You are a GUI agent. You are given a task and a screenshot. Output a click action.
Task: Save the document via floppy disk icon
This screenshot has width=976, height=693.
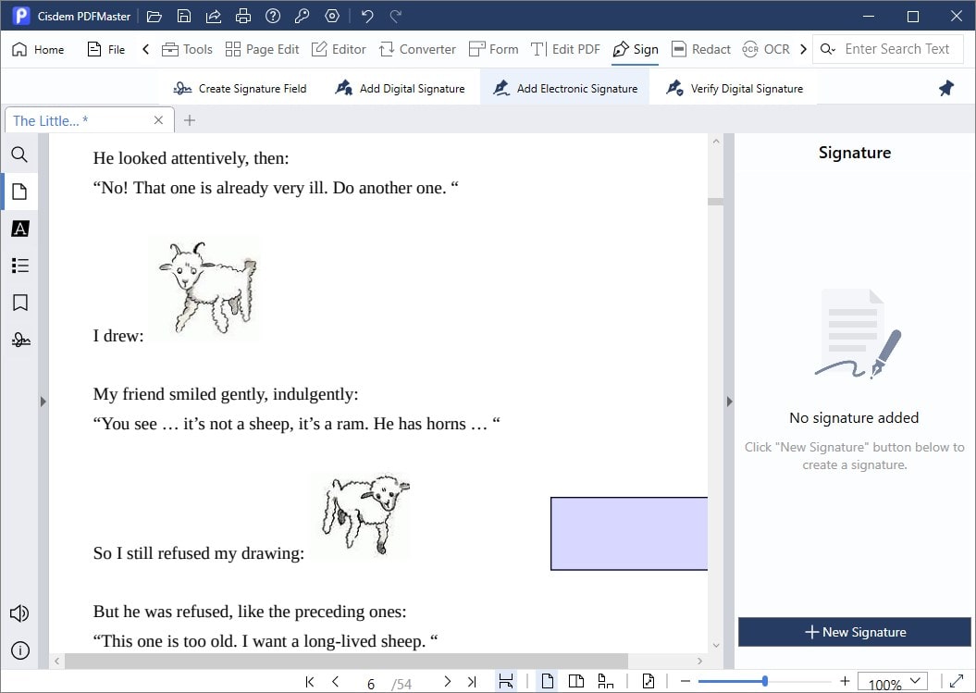coord(183,16)
